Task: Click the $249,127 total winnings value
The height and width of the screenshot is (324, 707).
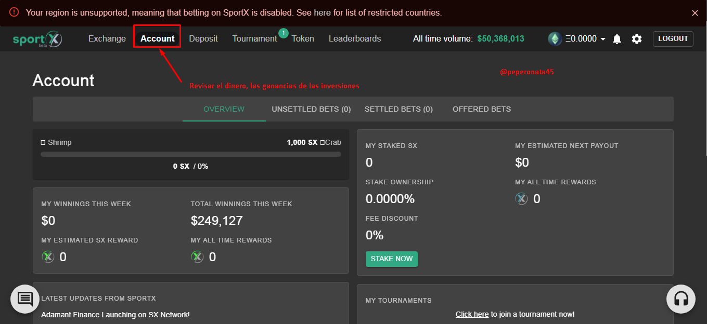Action: (217, 221)
